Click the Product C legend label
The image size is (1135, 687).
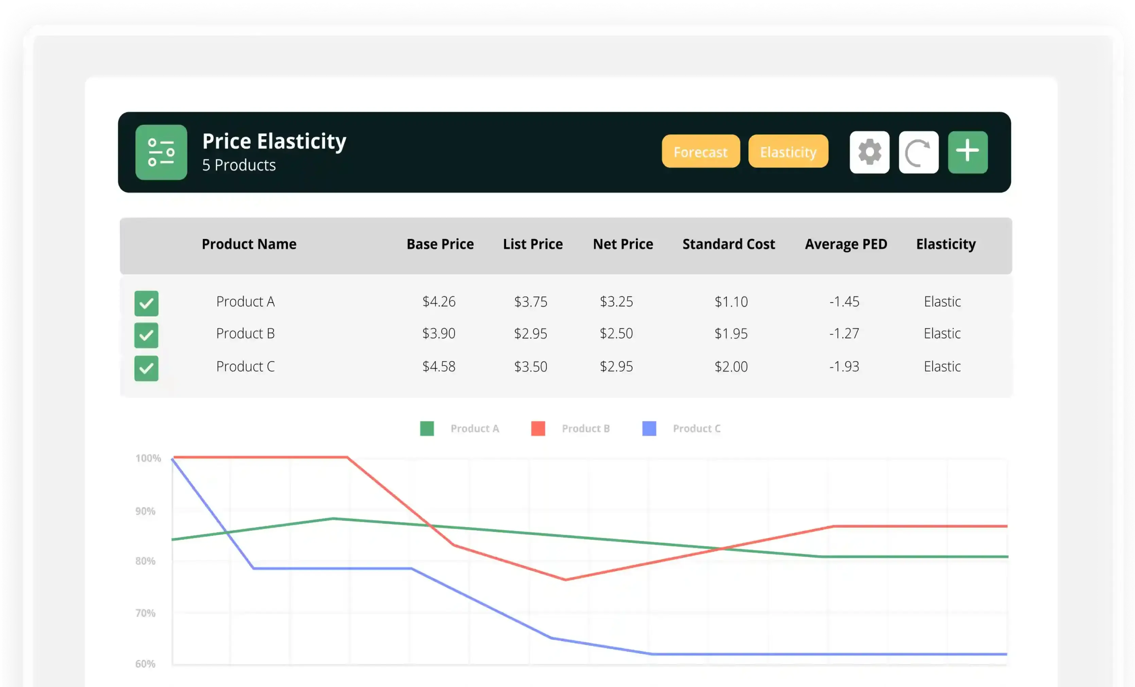(x=697, y=428)
